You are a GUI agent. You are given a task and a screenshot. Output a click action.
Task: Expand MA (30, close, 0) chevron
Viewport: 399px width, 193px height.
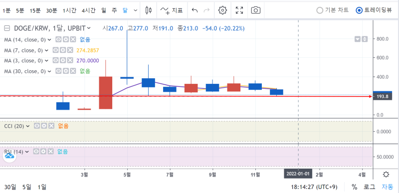49,71
